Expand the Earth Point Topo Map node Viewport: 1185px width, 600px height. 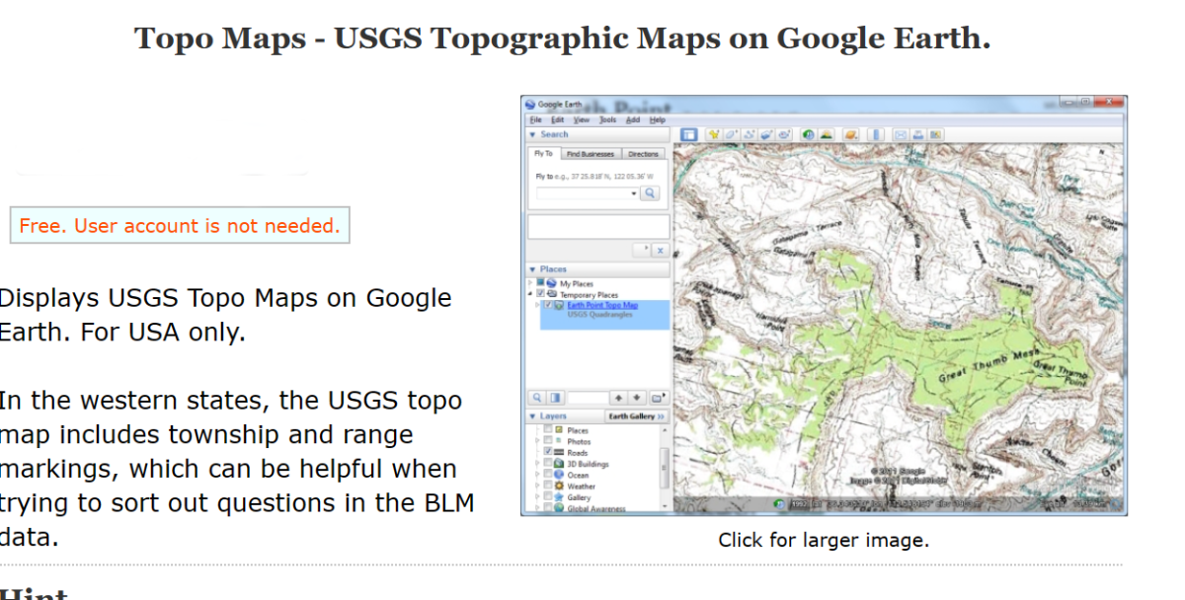coord(536,305)
